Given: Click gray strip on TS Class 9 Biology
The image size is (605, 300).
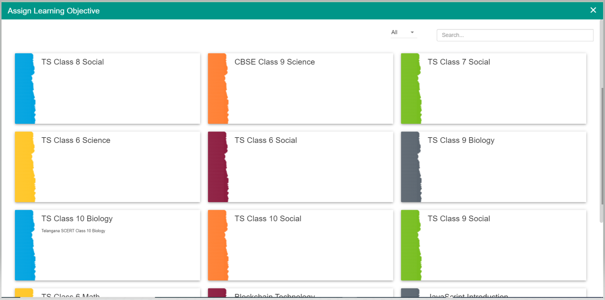Looking at the screenshot, I should click(410, 167).
